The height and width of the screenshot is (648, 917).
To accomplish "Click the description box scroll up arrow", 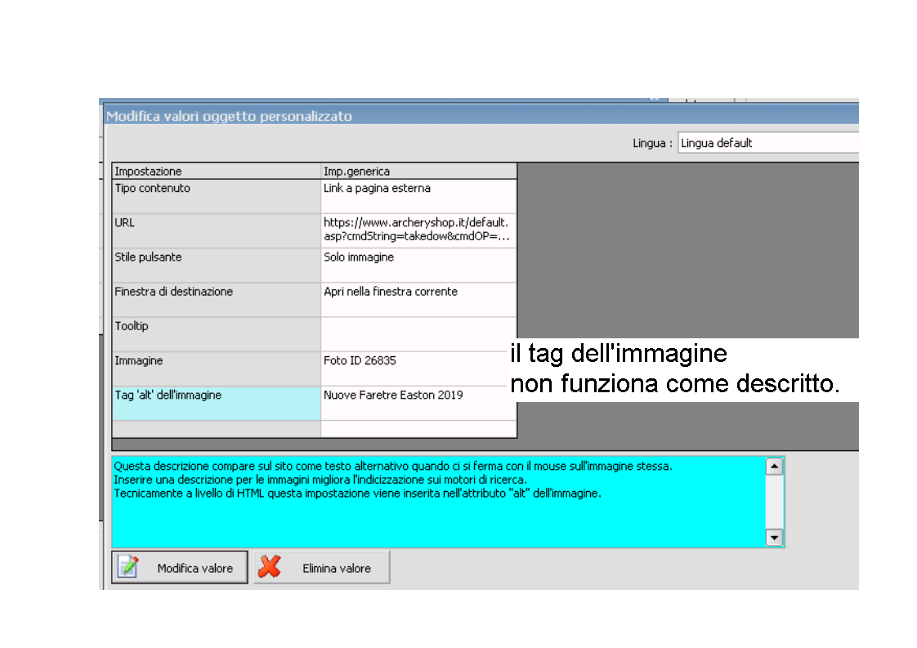I will (x=774, y=466).
